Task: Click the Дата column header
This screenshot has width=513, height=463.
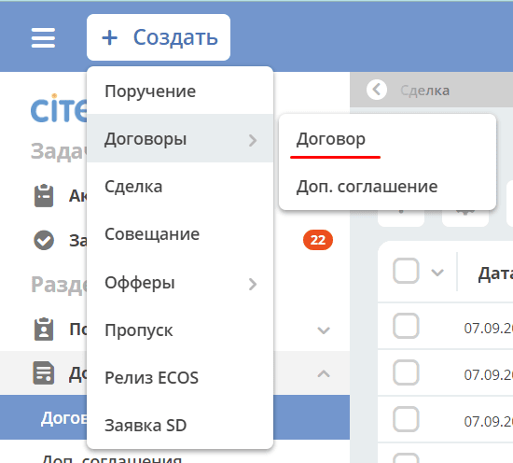Action: click(495, 274)
